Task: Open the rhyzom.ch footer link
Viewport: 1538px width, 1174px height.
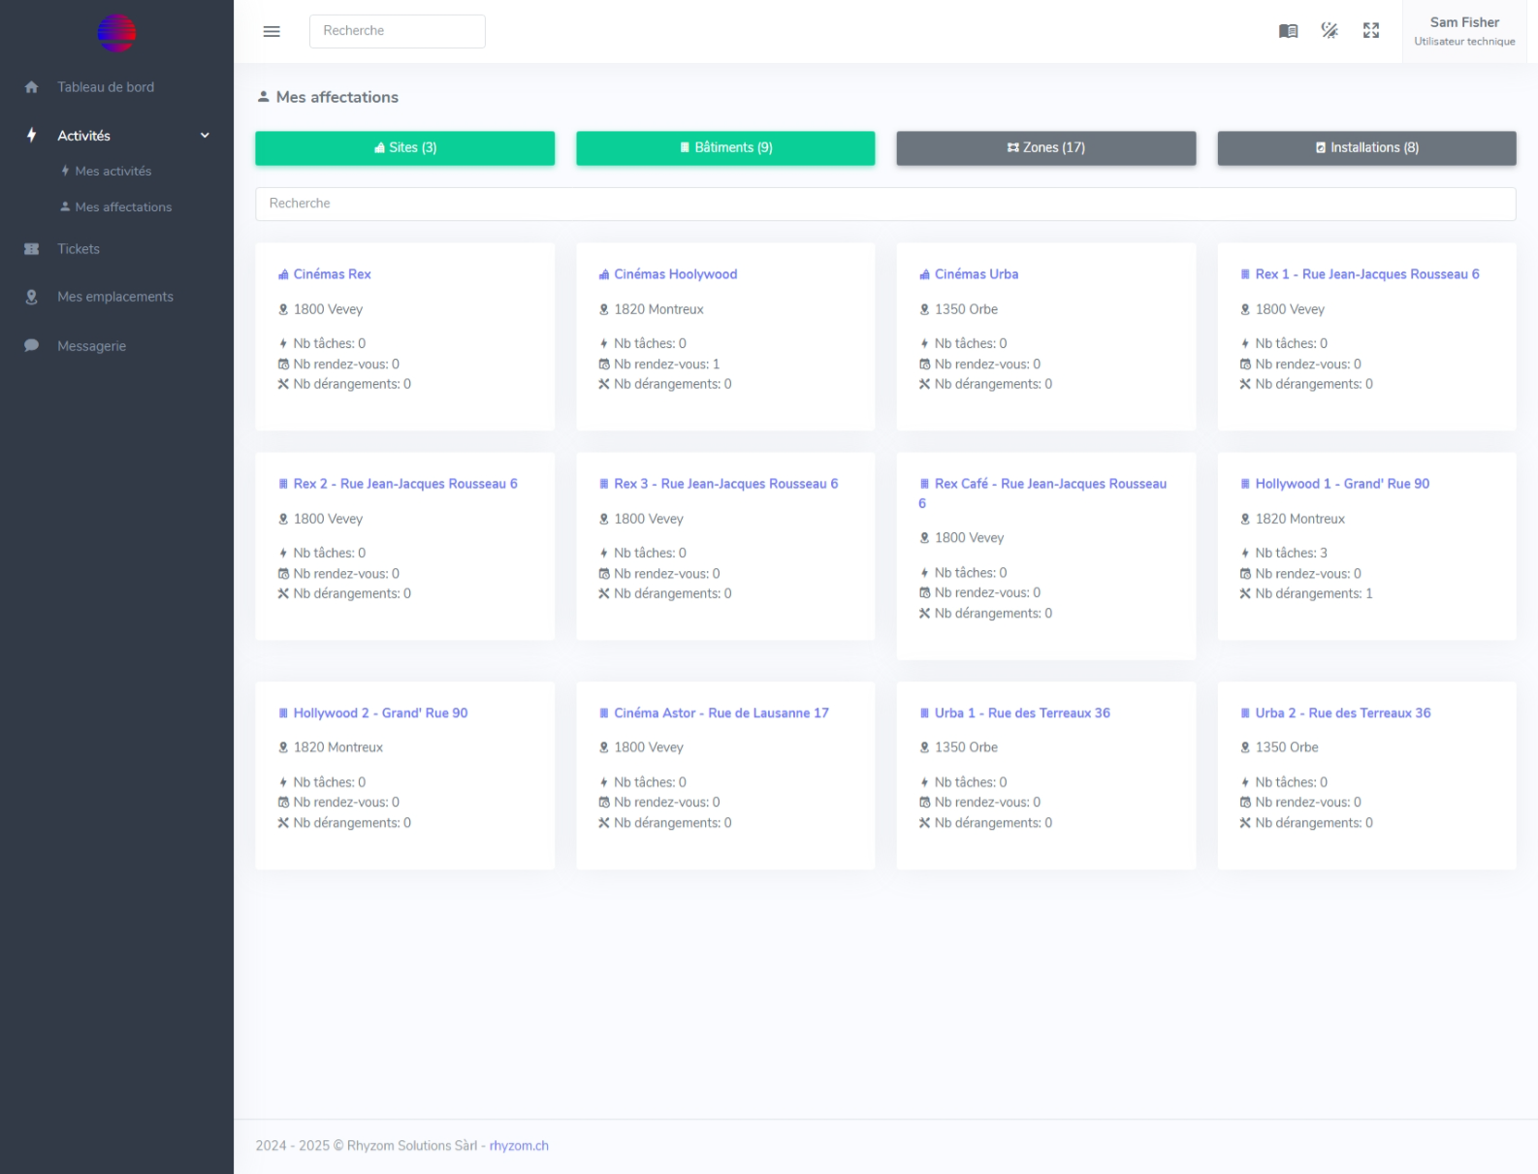Action: pyautogui.click(x=519, y=1146)
